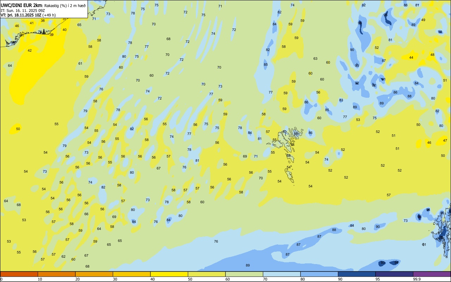Image resolution: width=451 pixels, height=282 pixels.
Task: Click the map value "49"
Action: (423, 20)
